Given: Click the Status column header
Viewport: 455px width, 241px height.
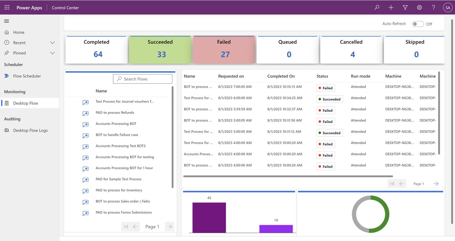Looking at the screenshot, I should pyautogui.click(x=322, y=76).
